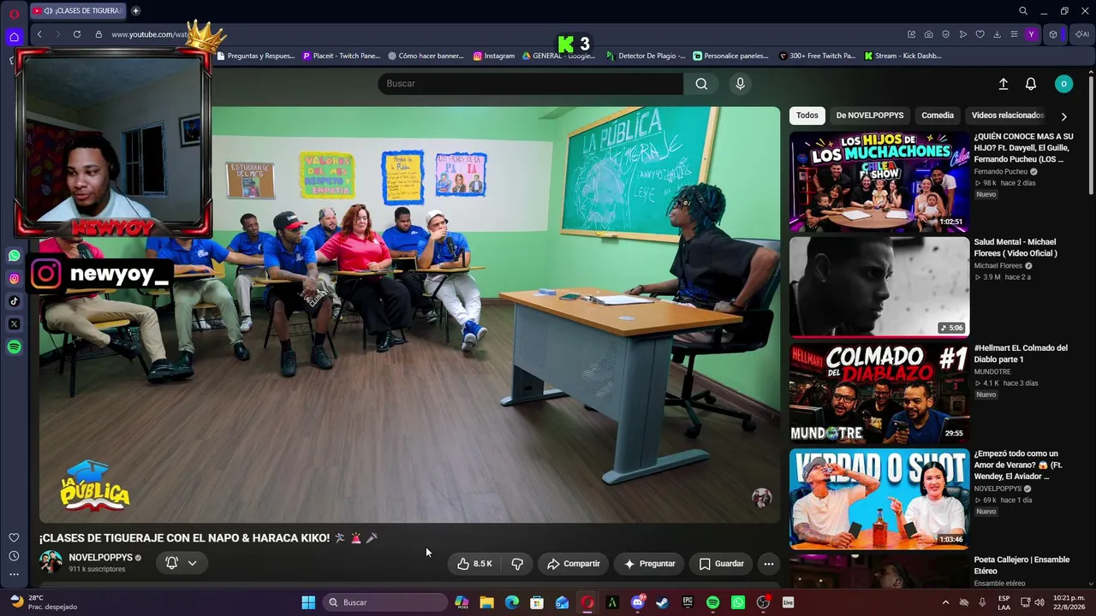Open X (Twitter) in the Opera sidebar
This screenshot has height=616, width=1096.
(15, 324)
